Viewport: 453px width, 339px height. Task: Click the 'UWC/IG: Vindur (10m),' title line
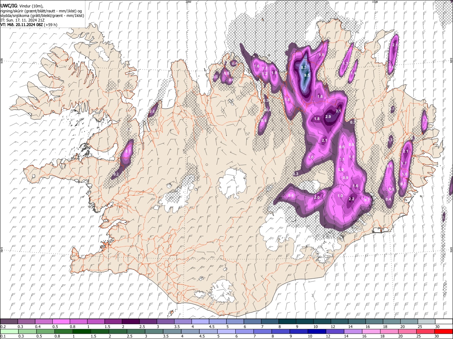click(x=22, y=6)
